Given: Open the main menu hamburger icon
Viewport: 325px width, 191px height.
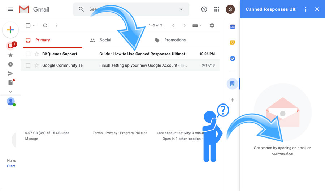Looking at the screenshot, I should coord(10,9).
